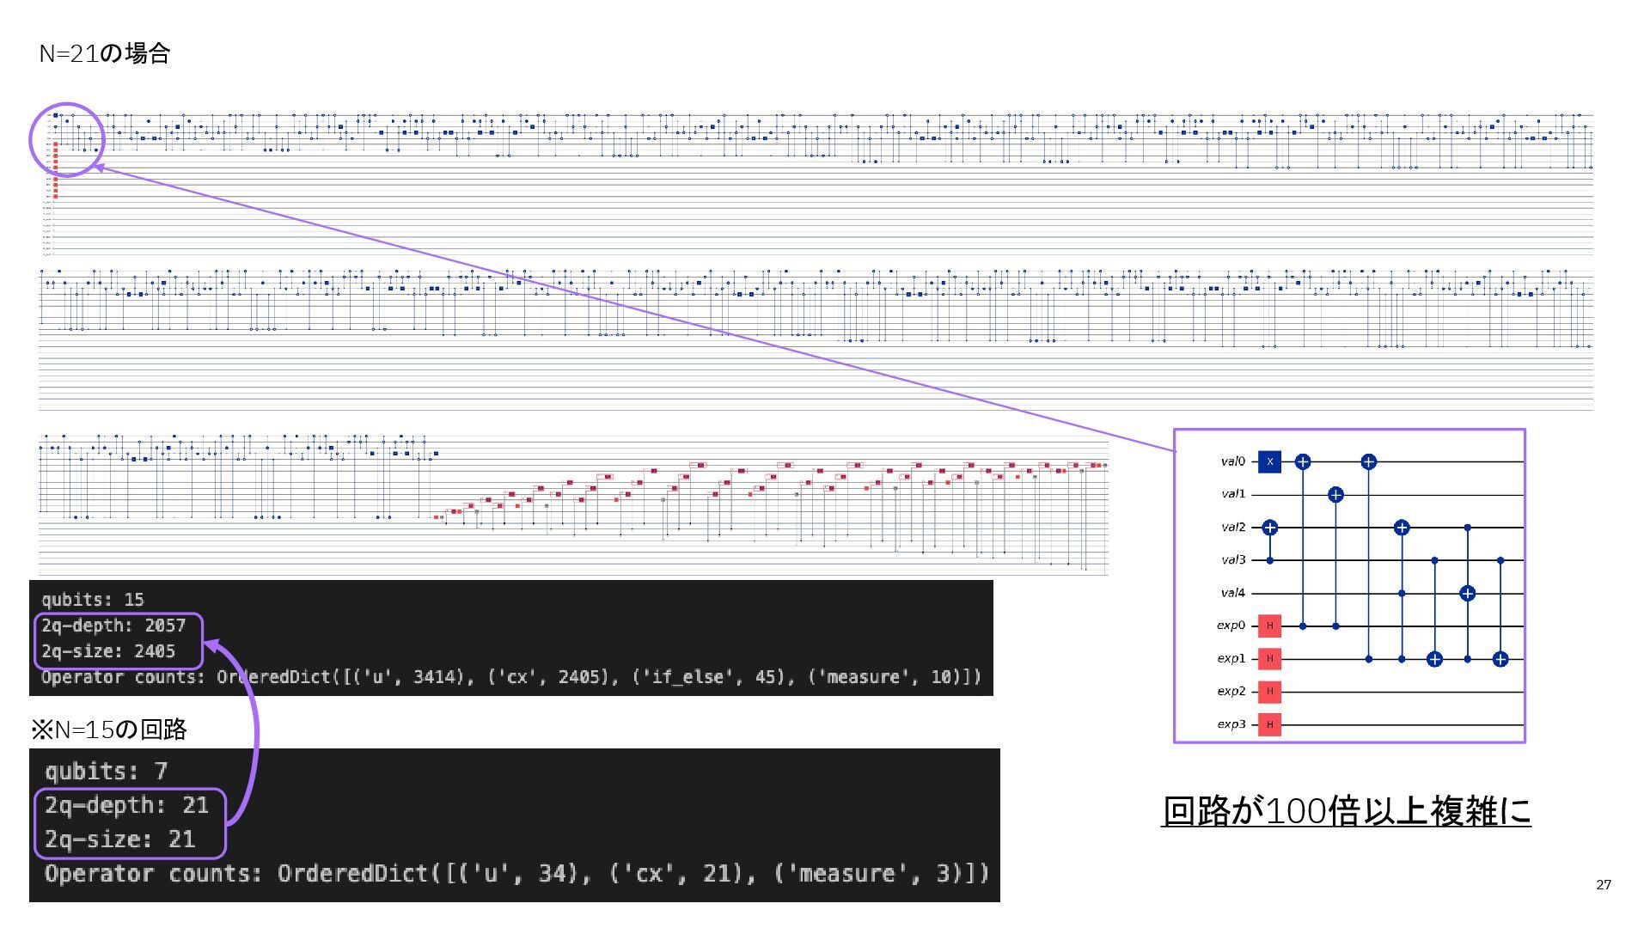Click the '2q-depth: 21' line
Image resolution: width=1650 pixels, height=928 pixels.
coord(126,805)
